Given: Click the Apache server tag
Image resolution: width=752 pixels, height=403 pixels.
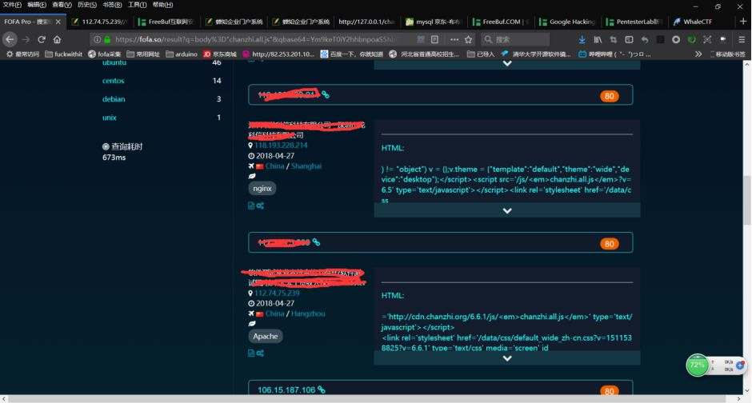Looking at the screenshot, I should (x=266, y=336).
